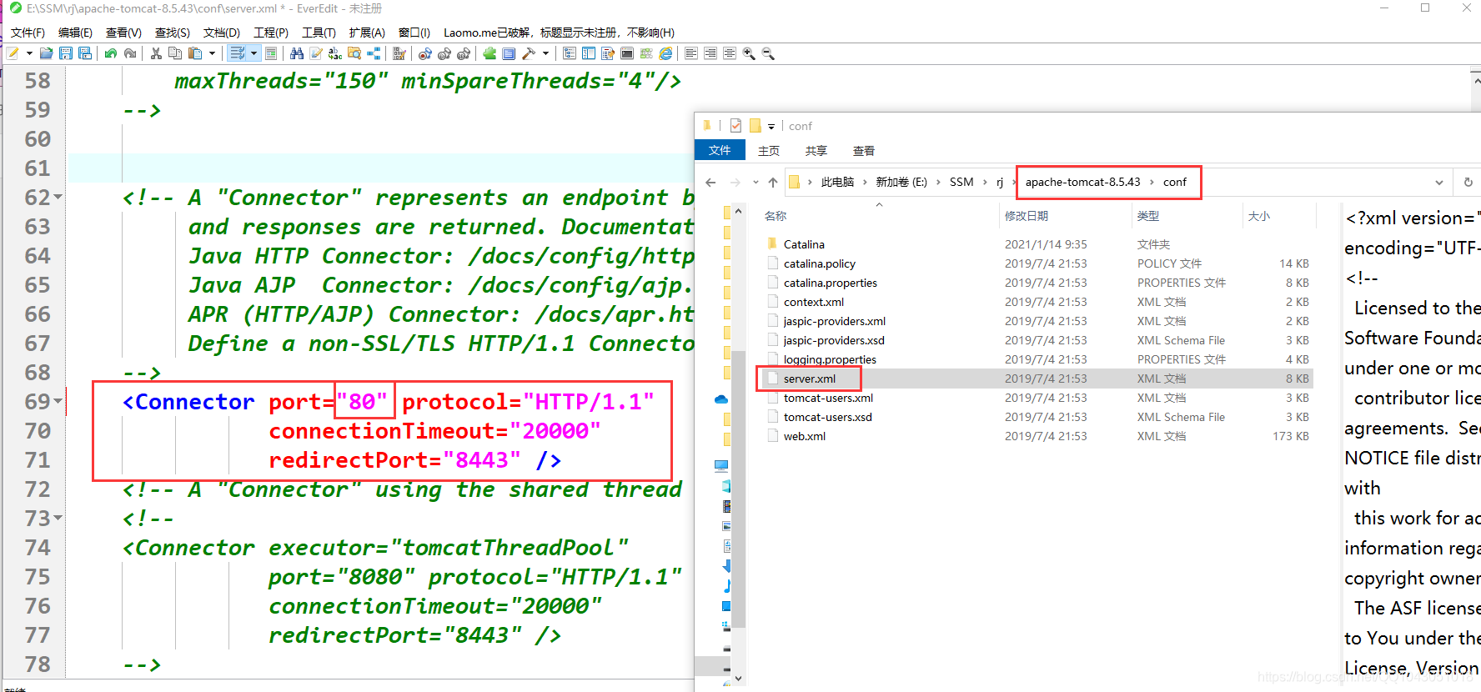Open the word wrap mode dropdown arrow
This screenshot has width=1481, height=692.
254,53
